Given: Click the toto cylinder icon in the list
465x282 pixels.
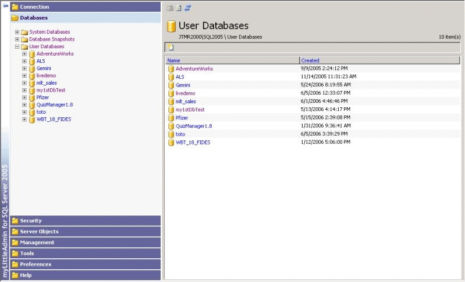Looking at the screenshot, I should pos(171,134).
